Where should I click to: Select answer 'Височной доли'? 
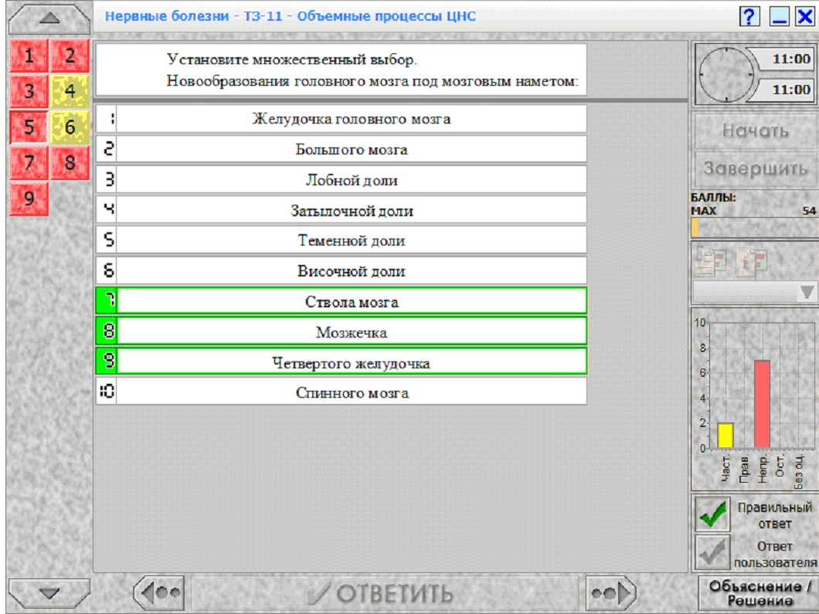point(341,271)
